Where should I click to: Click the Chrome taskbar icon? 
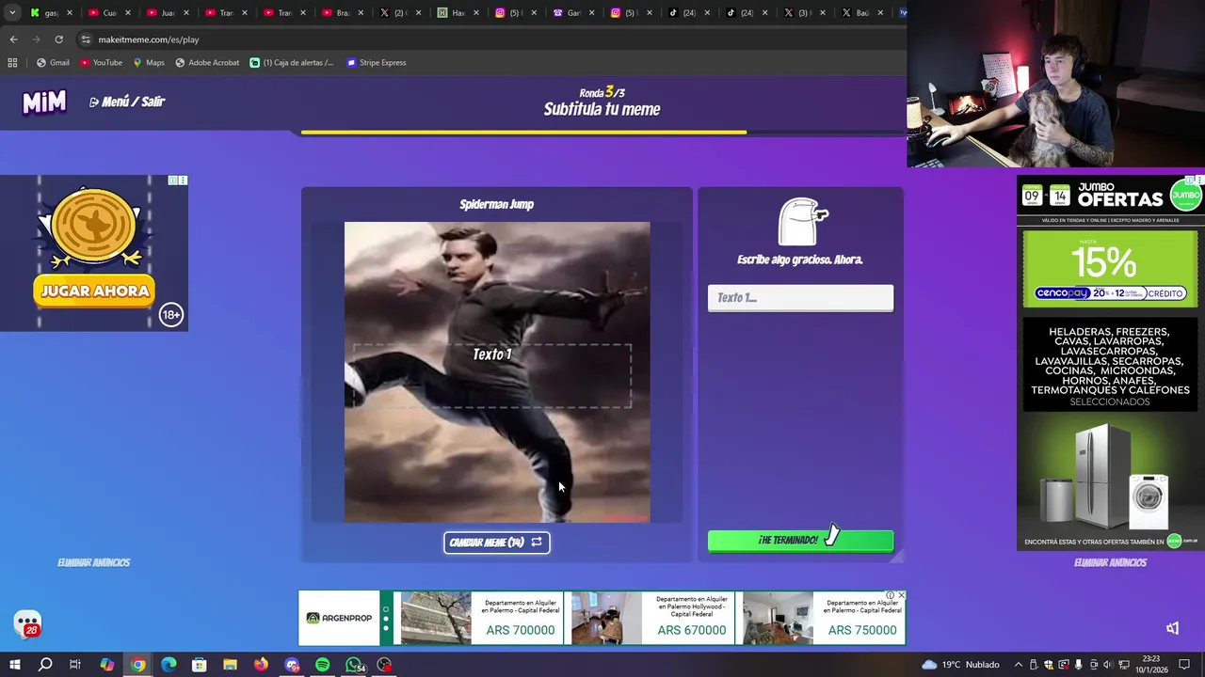point(137,665)
